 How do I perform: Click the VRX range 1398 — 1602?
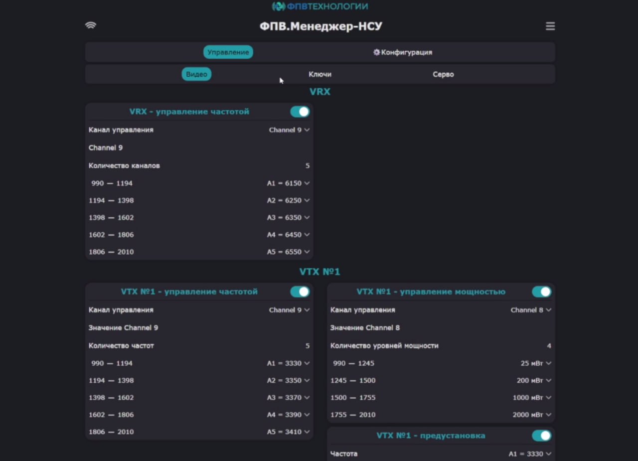[111, 217]
